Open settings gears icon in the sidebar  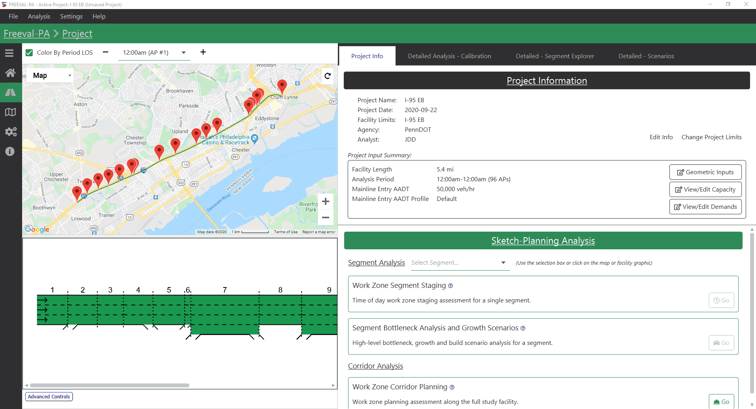11,132
